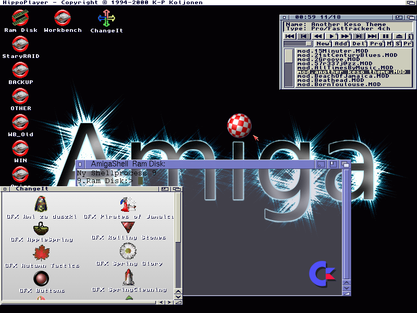Image resolution: width=417 pixels, height=313 pixels.
Task: Show module info with the i button
Action: (x=410, y=36)
